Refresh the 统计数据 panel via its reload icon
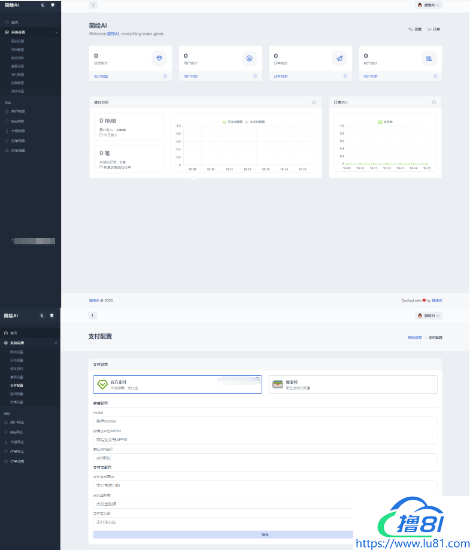Screen dimensions: 473x550 [314, 102]
